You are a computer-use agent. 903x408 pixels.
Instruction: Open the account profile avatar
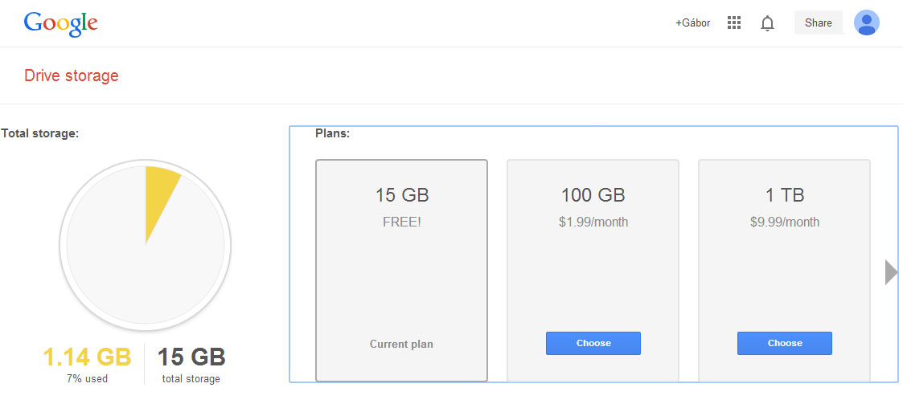(x=866, y=22)
